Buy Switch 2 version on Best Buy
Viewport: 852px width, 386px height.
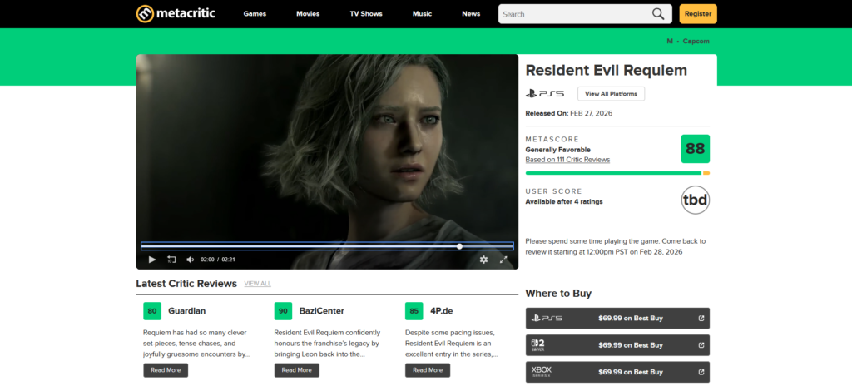coord(618,345)
